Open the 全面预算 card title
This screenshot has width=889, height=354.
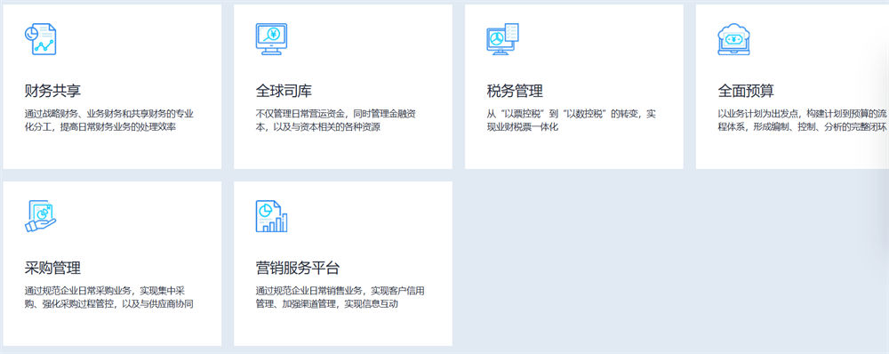pos(746,91)
